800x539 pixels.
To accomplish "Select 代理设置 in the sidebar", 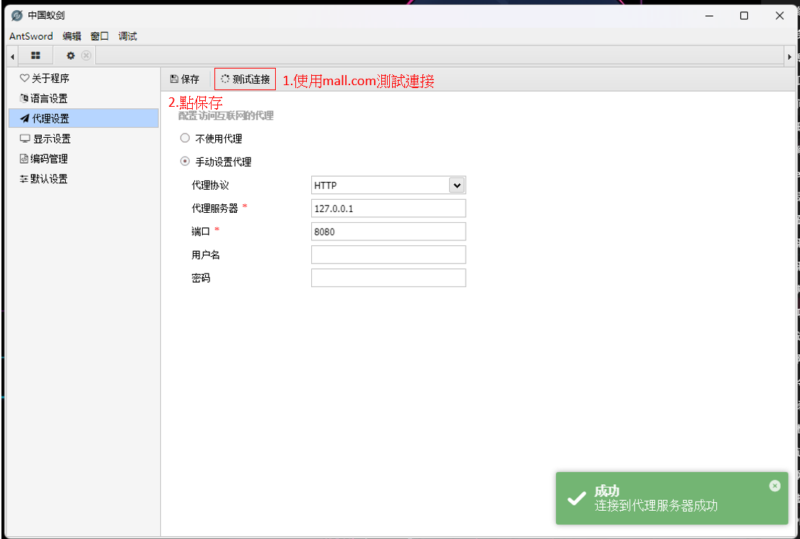I will 84,118.
